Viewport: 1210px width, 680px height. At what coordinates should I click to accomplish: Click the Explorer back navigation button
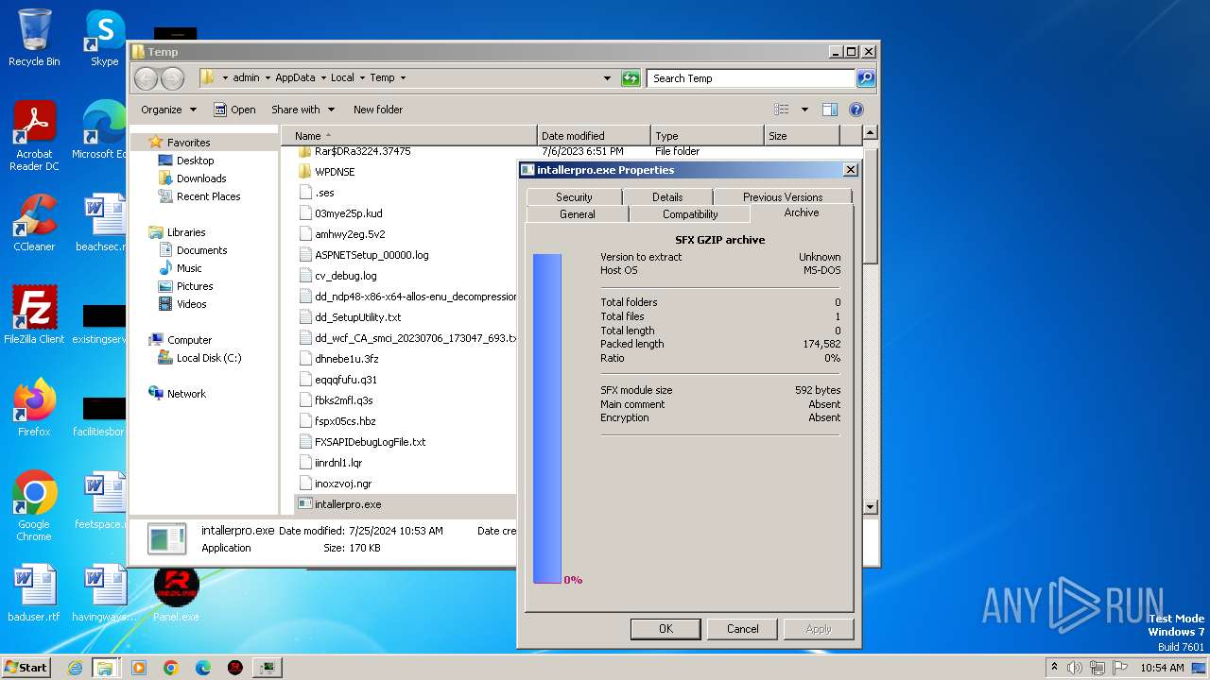(146, 78)
